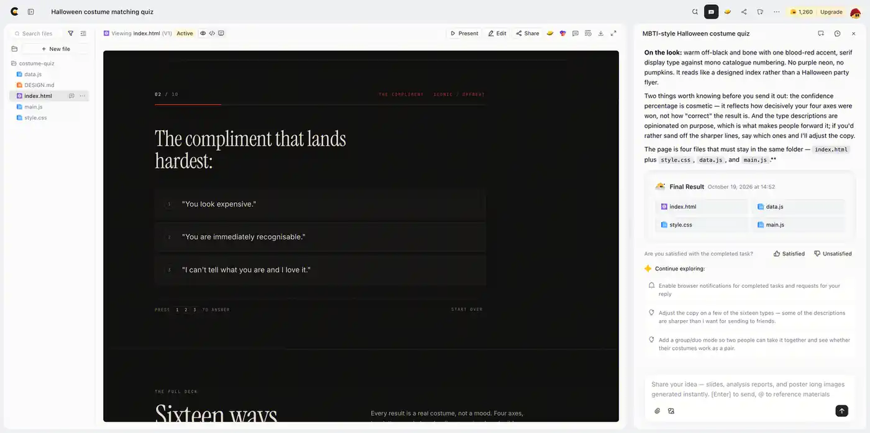Switch to code view mode
870x433 pixels.
212,33
